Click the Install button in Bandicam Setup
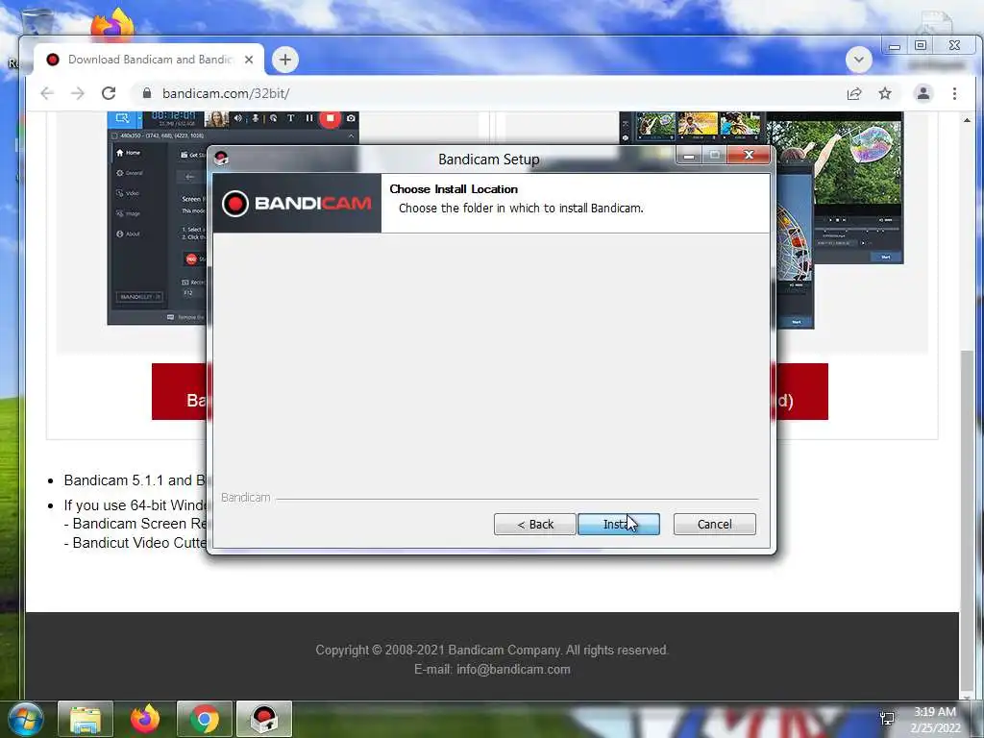 pyautogui.click(x=618, y=524)
